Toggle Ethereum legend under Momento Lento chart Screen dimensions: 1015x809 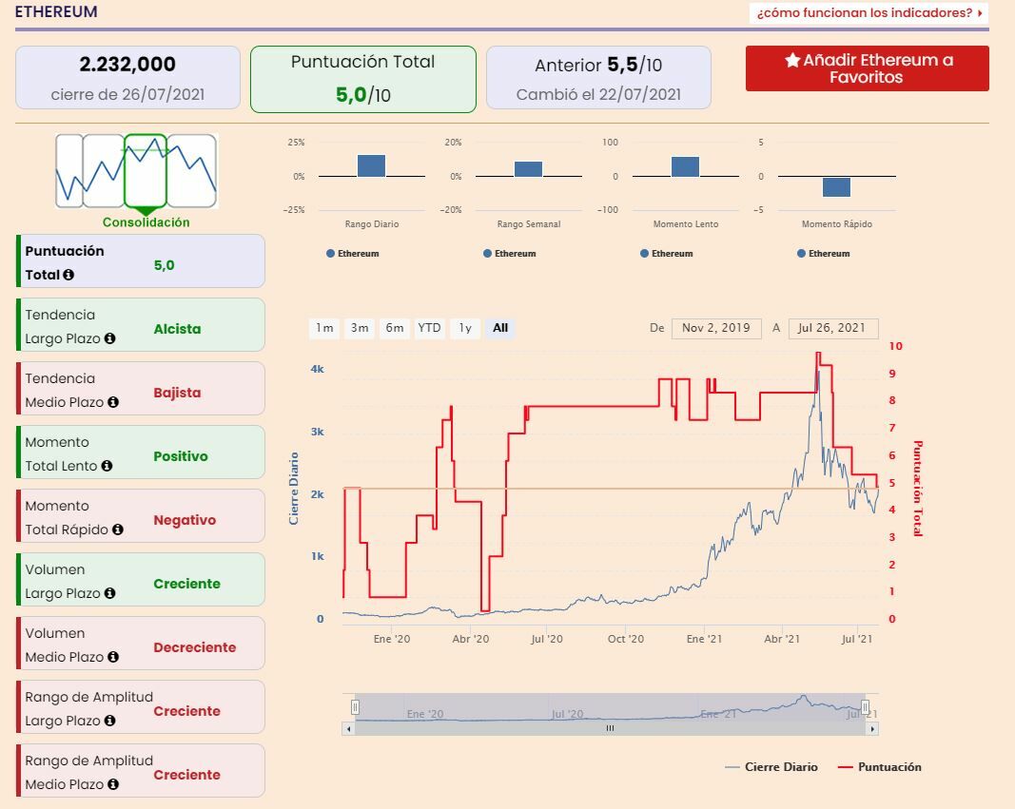[667, 254]
